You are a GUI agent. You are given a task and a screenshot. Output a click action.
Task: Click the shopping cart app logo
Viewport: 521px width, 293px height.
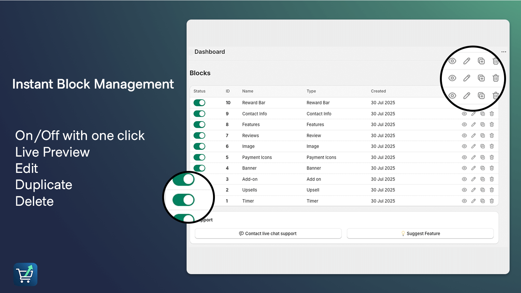[26, 274]
